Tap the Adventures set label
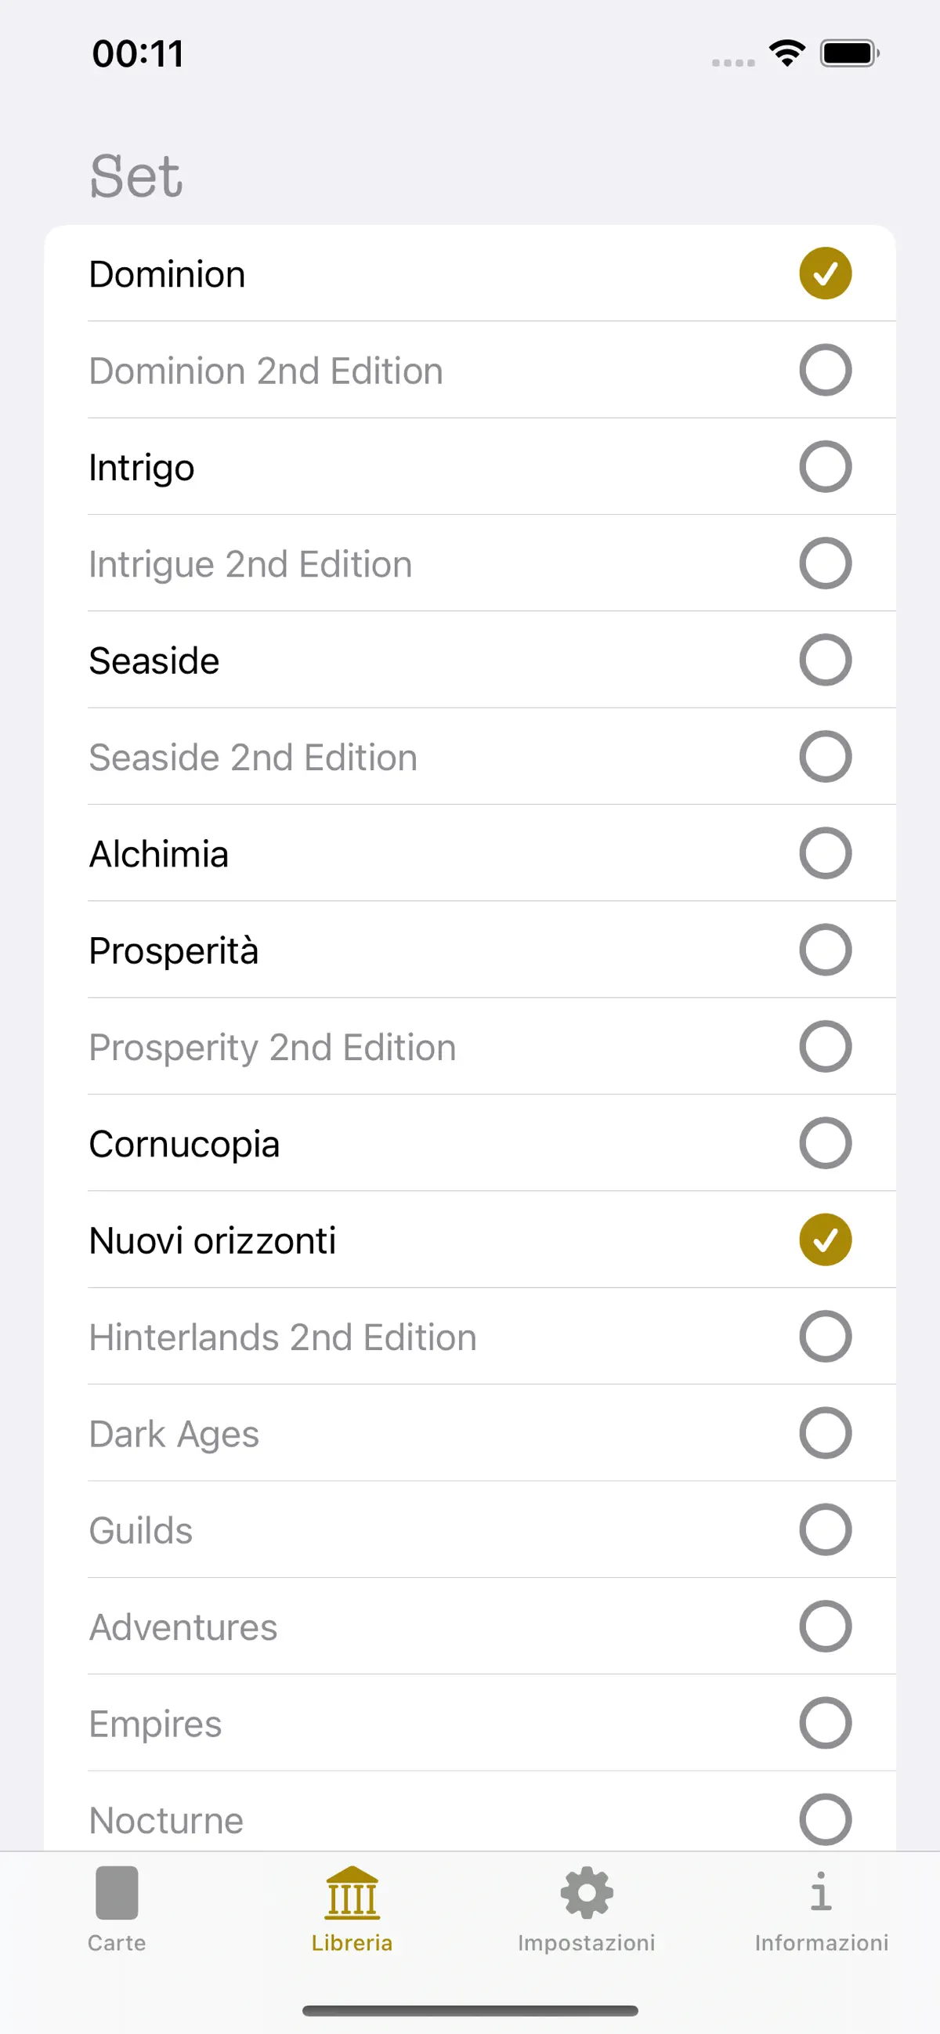The width and height of the screenshot is (940, 2034). tap(183, 1627)
